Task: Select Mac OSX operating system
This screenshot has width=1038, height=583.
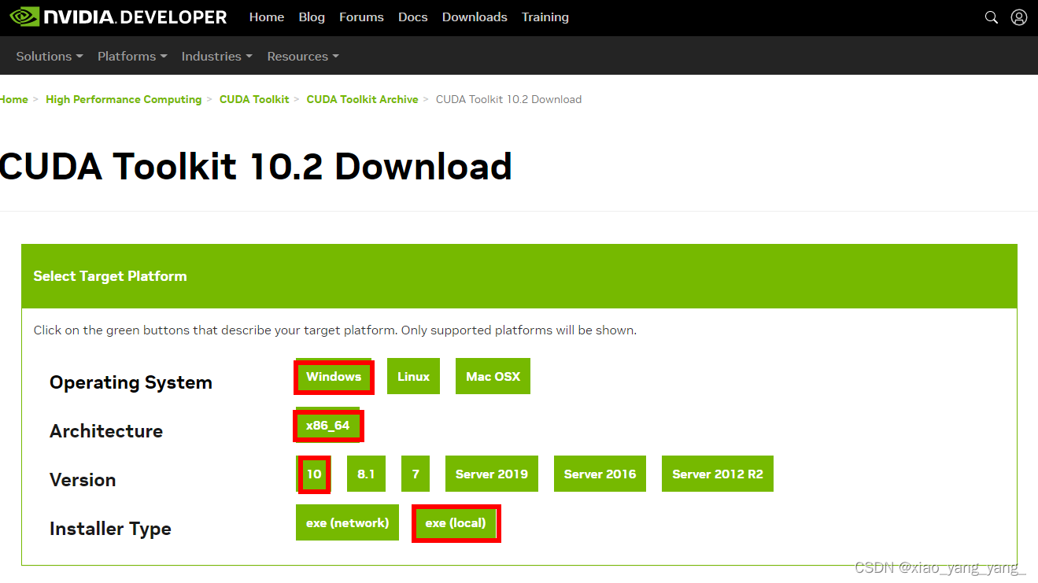Action: [x=493, y=377]
